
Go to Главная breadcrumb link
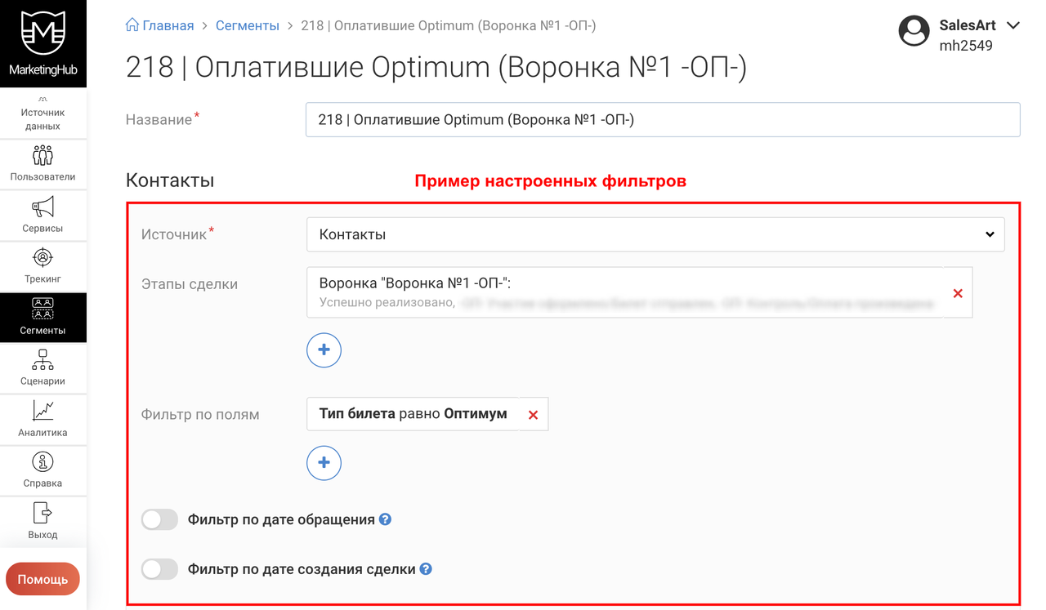[168, 25]
